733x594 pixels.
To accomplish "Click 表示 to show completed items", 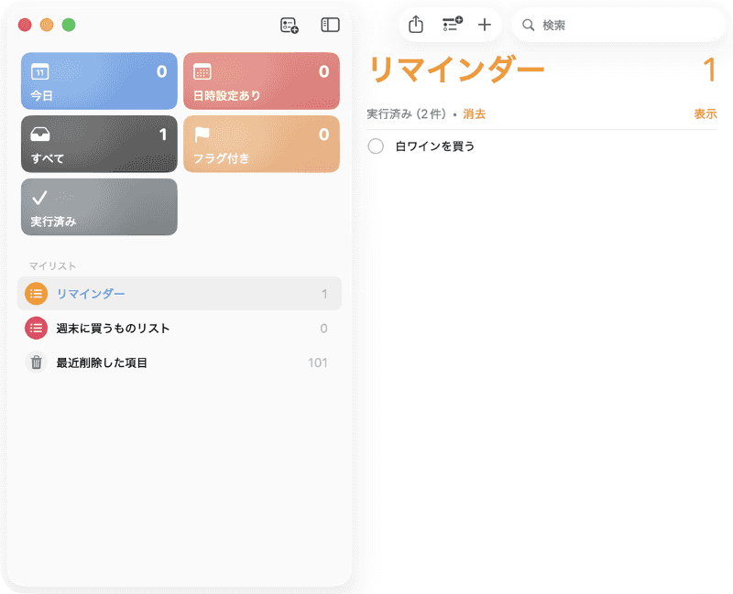I will click(706, 113).
